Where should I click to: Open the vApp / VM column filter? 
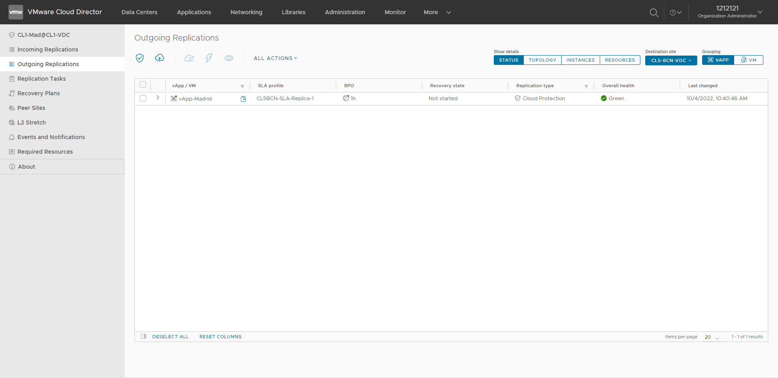click(x=242, y=86)
